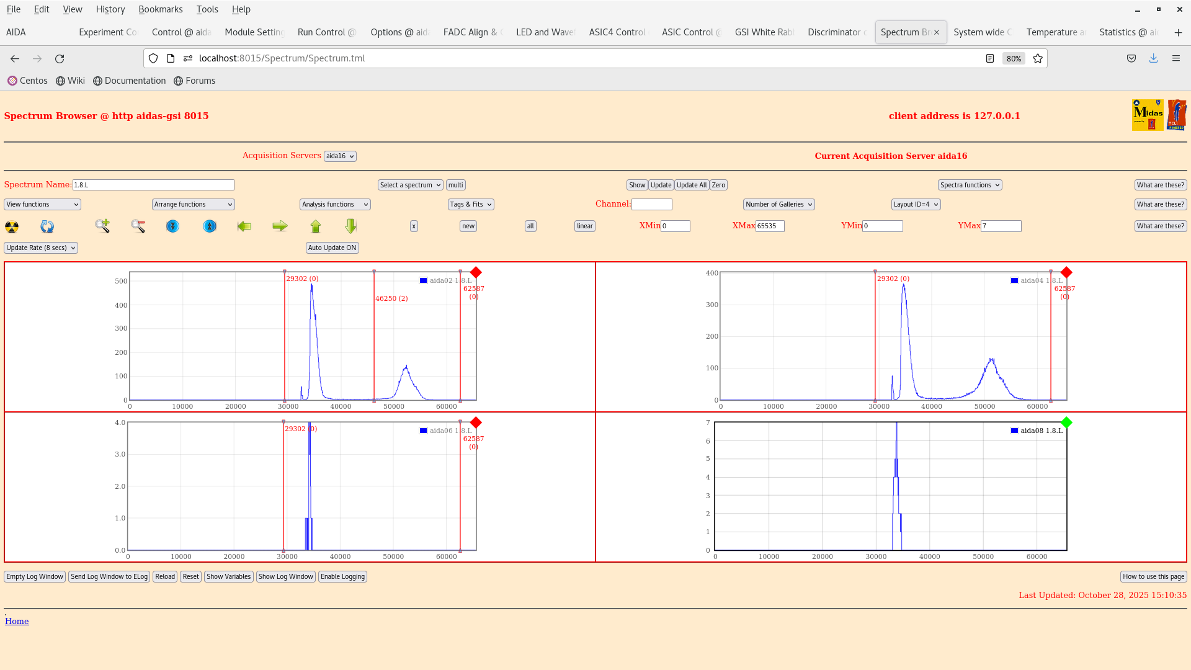This screenshot has width=1191, height=670.
Task: Zoom out using the magnifier-minus icon
Action: [138, 226]
